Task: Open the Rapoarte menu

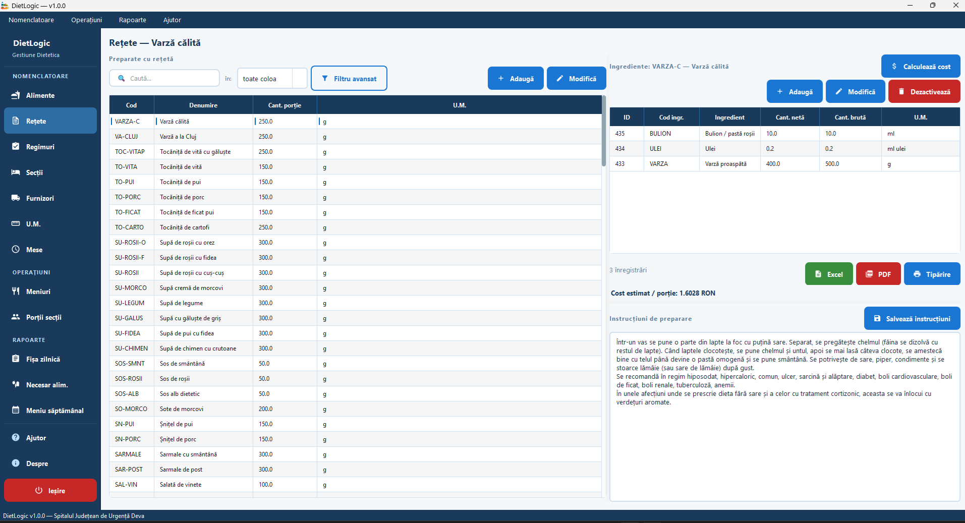Action: pos(133,20)
